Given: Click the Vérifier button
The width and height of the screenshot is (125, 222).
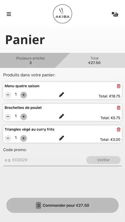Looking at the screenshot, I should pyautogui.click(x=104, y=160).
